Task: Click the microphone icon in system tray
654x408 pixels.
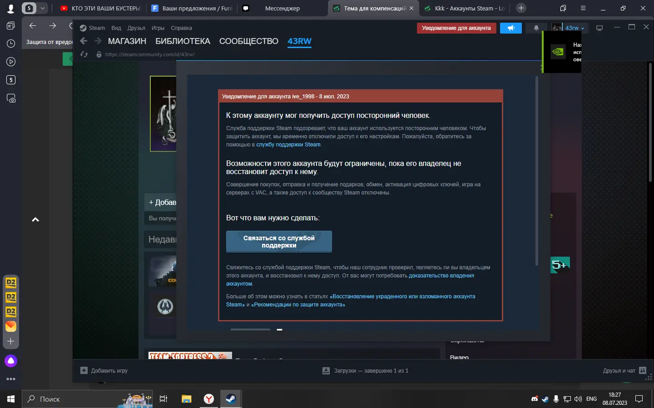Action: click(x=556, y=399)
